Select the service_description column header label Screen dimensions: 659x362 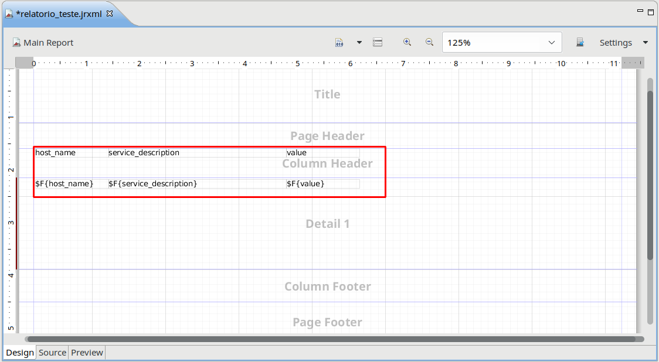point(144,153)
